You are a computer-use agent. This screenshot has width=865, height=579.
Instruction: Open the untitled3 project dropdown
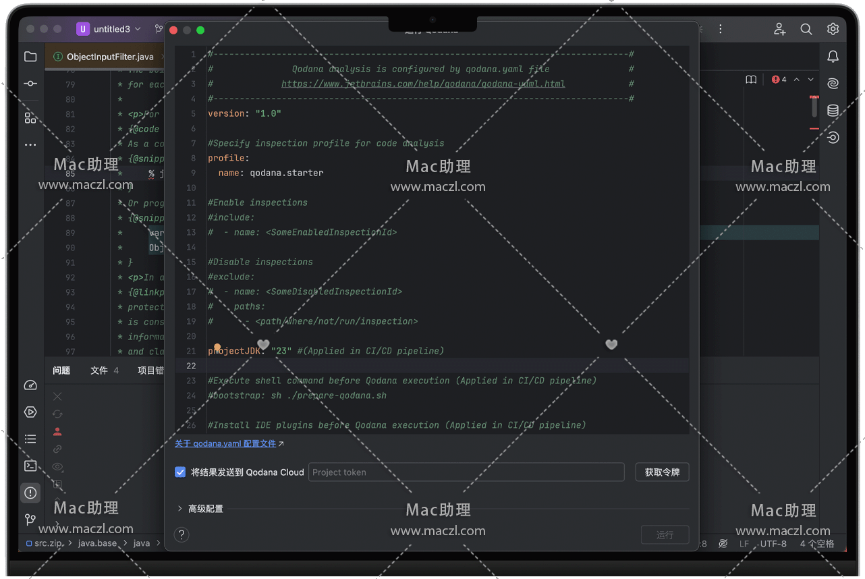109,29
